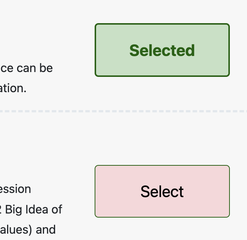Viewport: 247px width, 240px height.
Task: Click the "Big Idea of" text line
Action: [x=33, y=209]
